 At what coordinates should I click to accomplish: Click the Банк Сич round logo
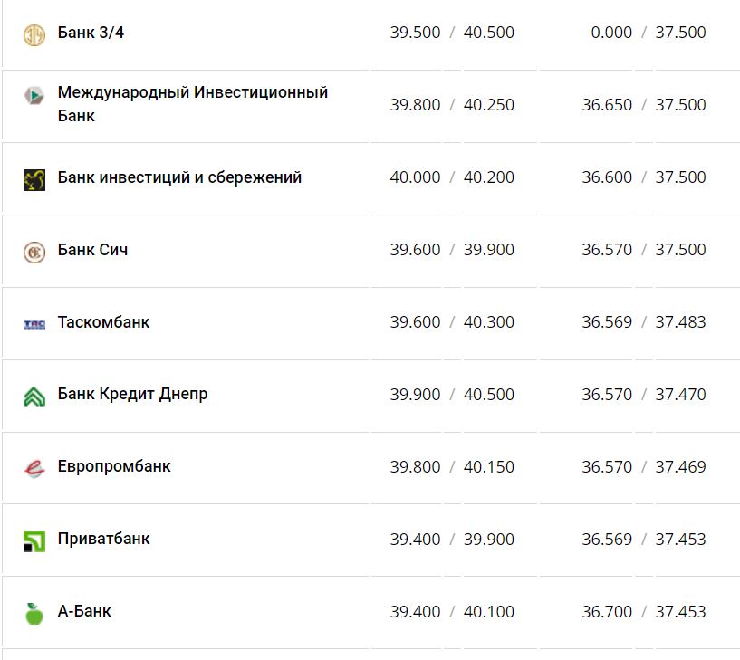34,252
